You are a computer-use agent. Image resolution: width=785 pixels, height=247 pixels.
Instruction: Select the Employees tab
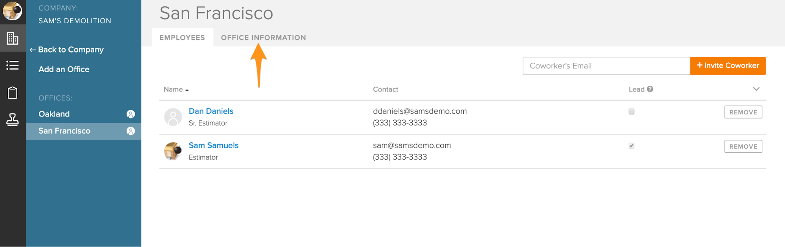tap(182, 38)
